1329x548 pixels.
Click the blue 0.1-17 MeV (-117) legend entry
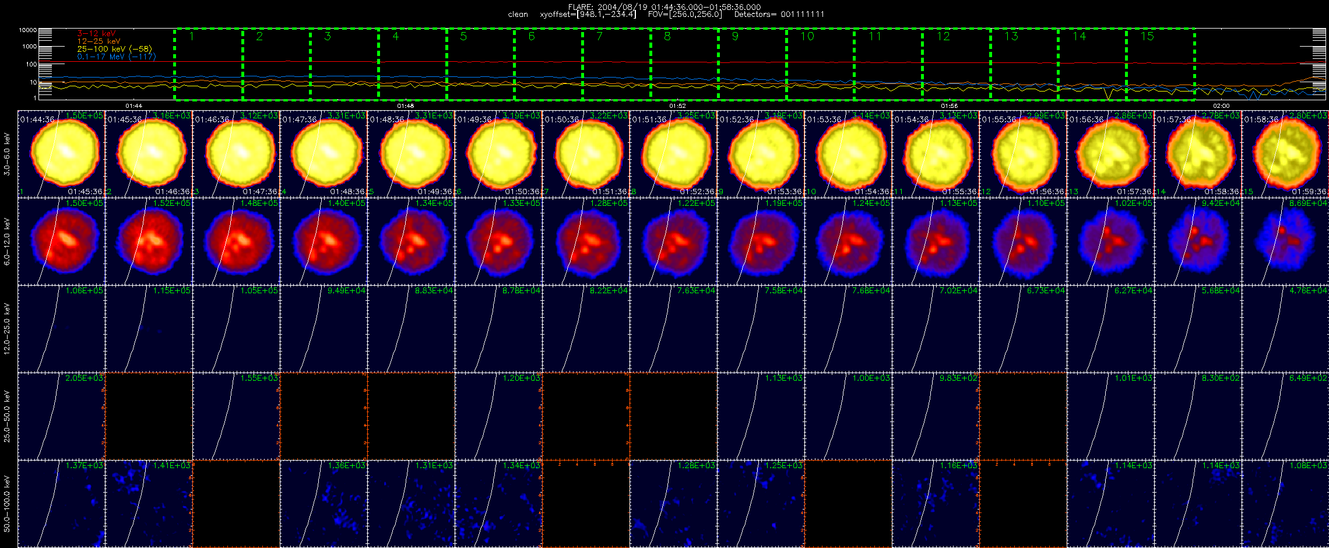(x=117, y=57)
